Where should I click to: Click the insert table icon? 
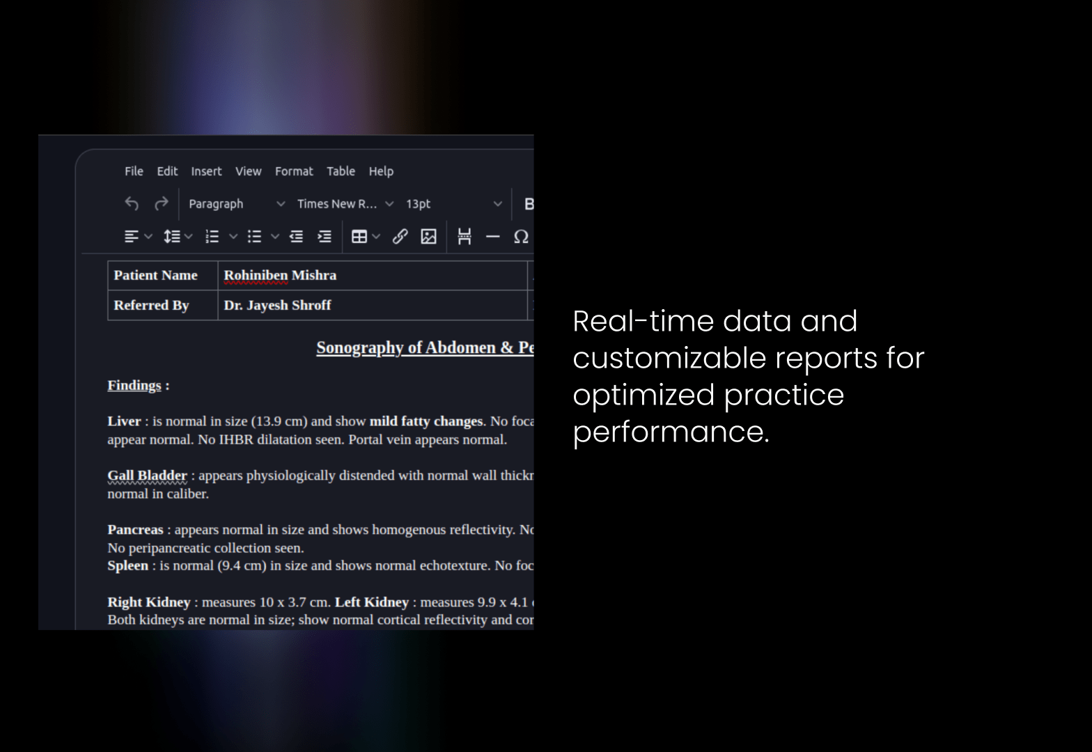pyautogui.click(x=359, y=237)
